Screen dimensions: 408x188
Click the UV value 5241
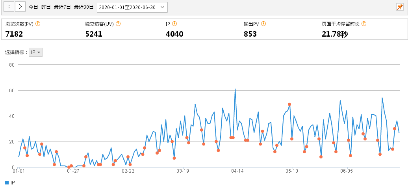(x=94, y=34)
